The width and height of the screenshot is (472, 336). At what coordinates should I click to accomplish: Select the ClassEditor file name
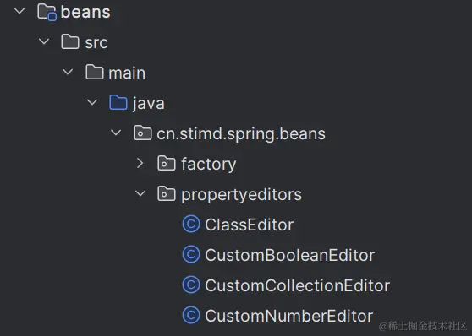pos(250,225)
